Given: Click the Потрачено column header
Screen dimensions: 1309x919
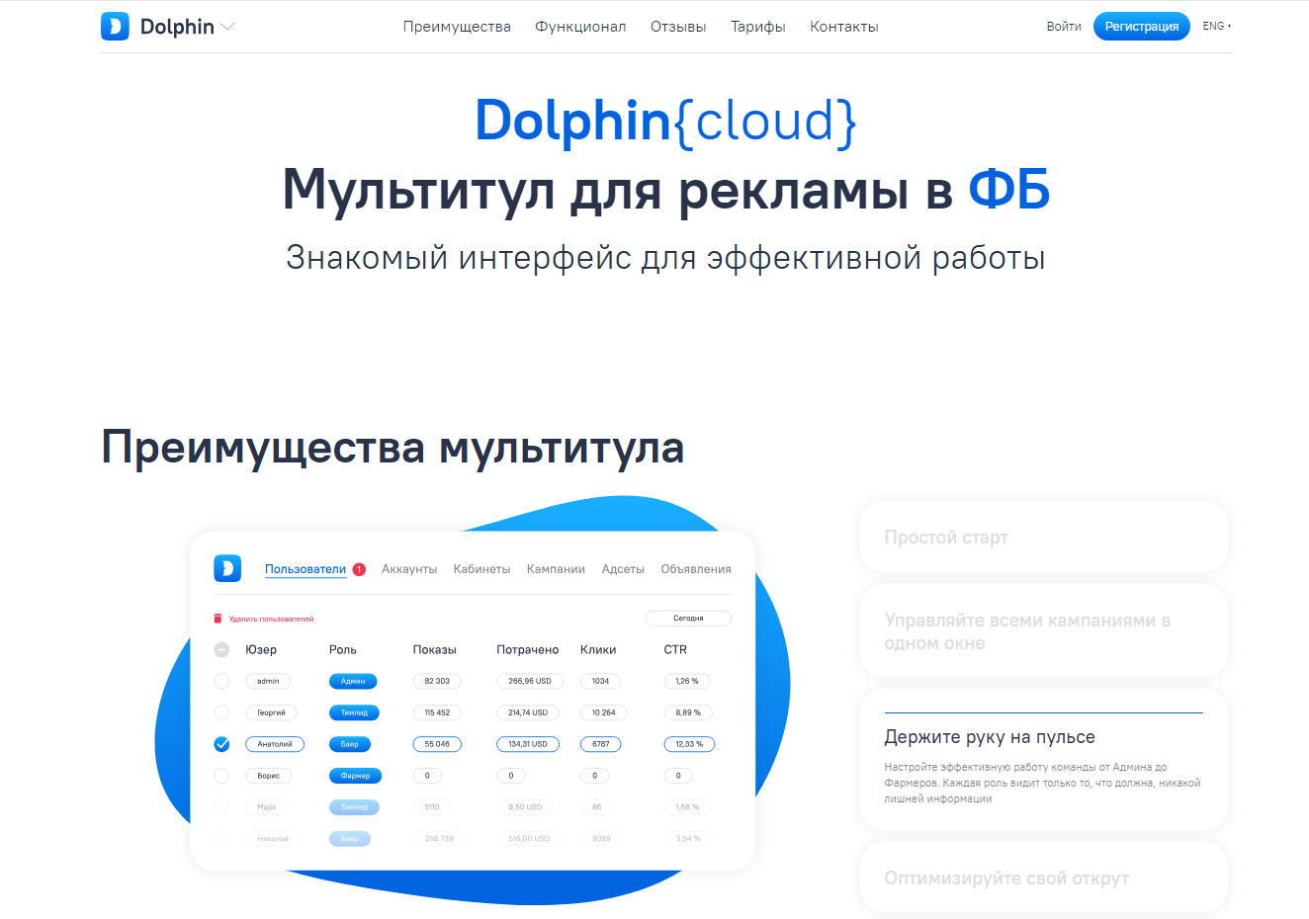Looking at the screenshot, I should (528, 650).
